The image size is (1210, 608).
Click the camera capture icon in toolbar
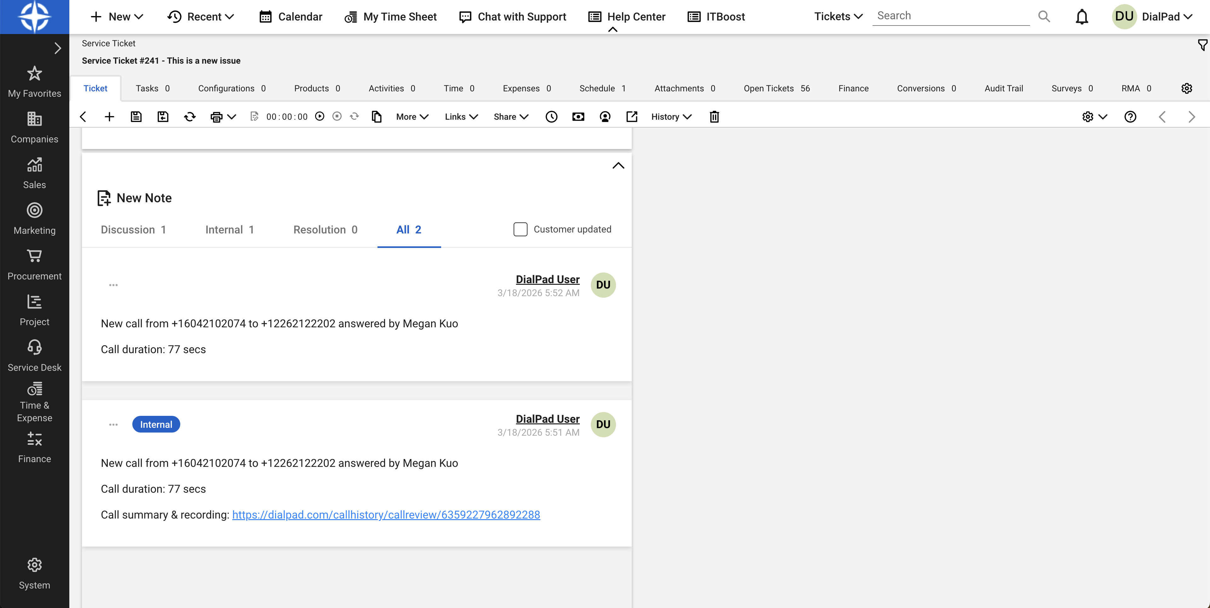coord(578,117)
